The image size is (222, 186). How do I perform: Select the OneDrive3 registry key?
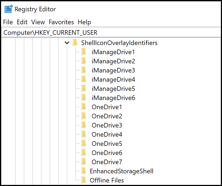point(107,125)
